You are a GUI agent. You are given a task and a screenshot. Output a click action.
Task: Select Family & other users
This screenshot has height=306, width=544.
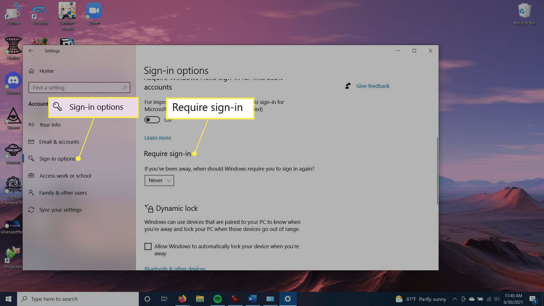(63, 193)
